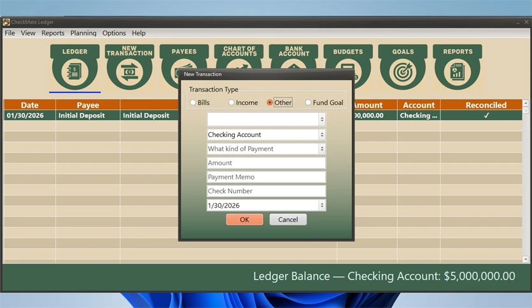Open the Help menu
Screen dimensions: 532x308
click(x=139, y=33)
